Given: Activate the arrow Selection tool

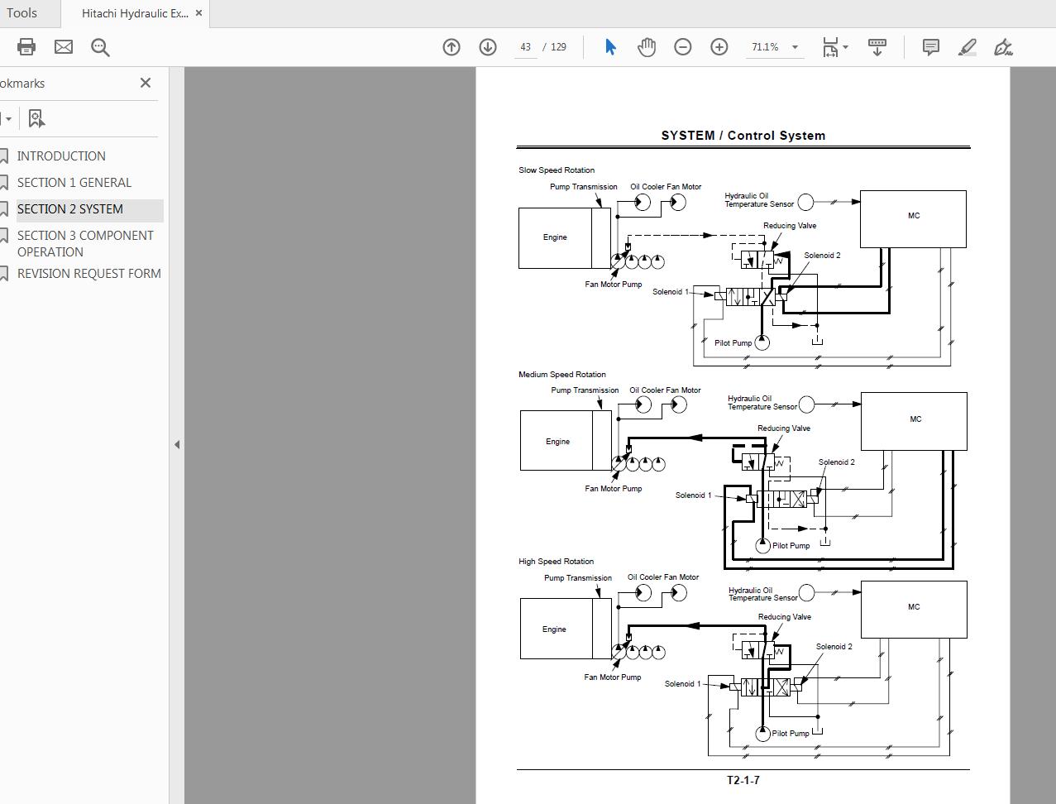Looking at the screenshot, I should [x=610, y=47].
